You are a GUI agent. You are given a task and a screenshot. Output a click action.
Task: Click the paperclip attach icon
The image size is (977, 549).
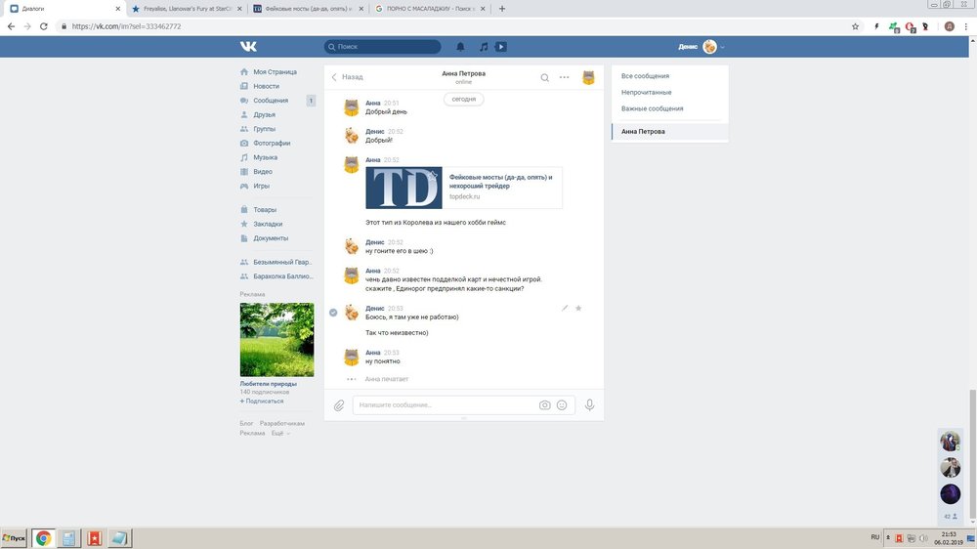point(339,405)
